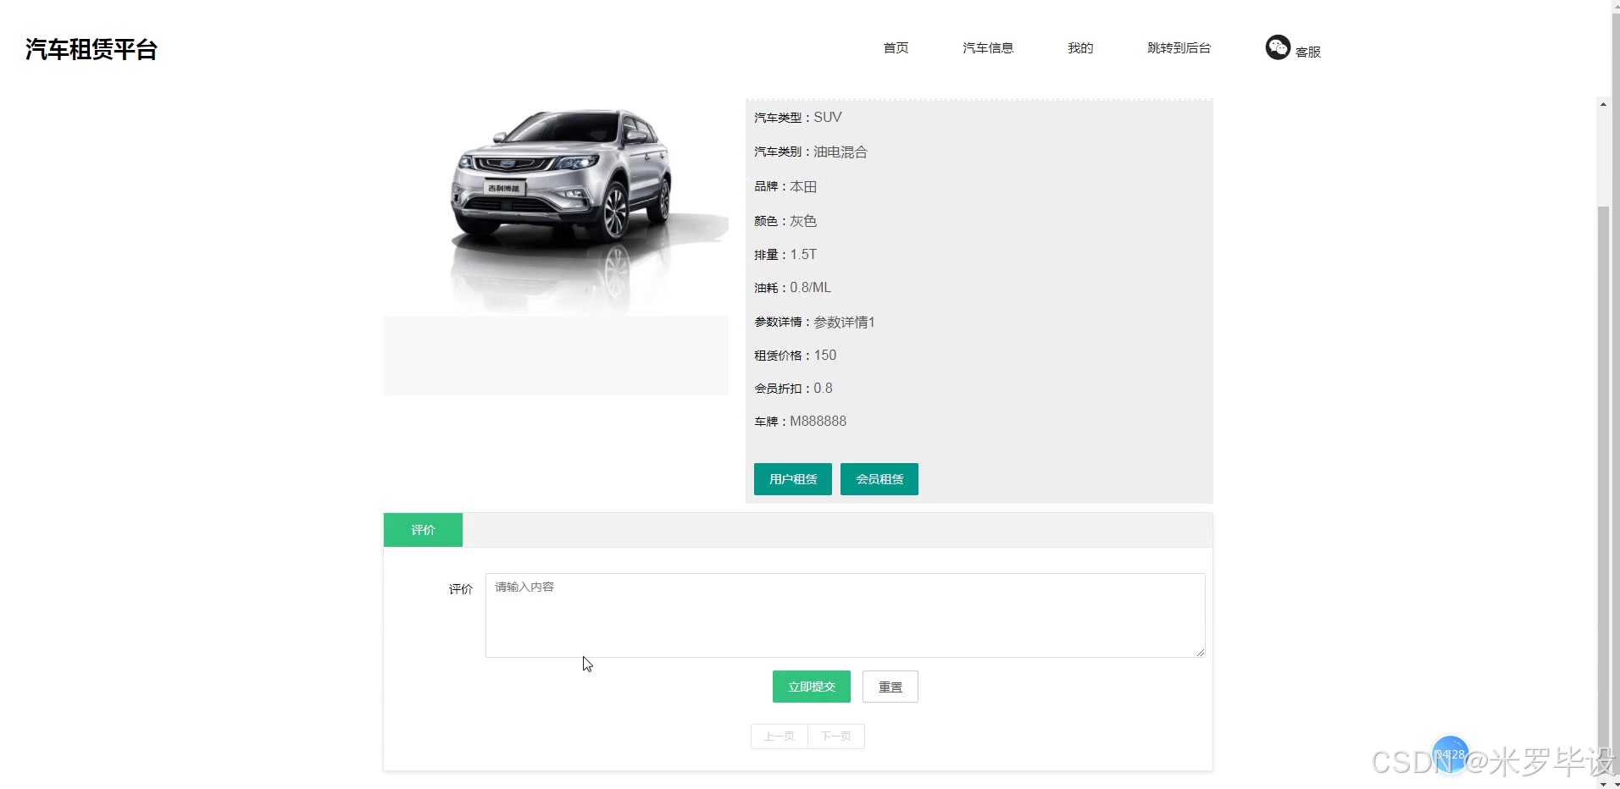This screenshot has width=1620, height=789.
Task: Click the 上一页 pagination button
Action: pyautogui.click(x=779, y=737)
